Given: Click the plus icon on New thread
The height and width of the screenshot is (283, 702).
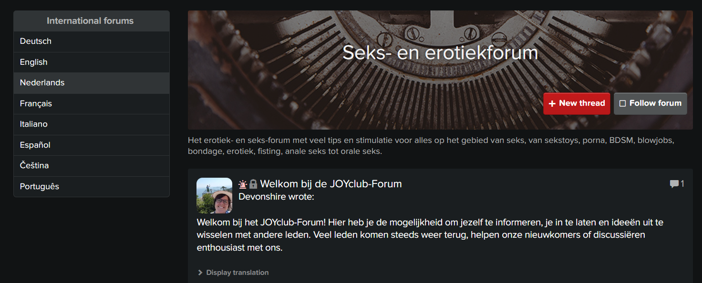Looking at the screenshot, I should point(552,103).
